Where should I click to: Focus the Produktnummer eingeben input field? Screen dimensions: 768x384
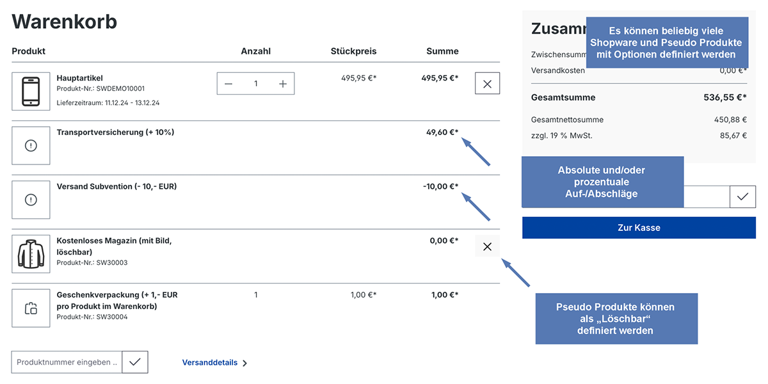pos(67,362)
